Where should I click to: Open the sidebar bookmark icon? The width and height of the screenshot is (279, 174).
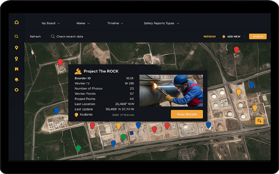(17, 69)
